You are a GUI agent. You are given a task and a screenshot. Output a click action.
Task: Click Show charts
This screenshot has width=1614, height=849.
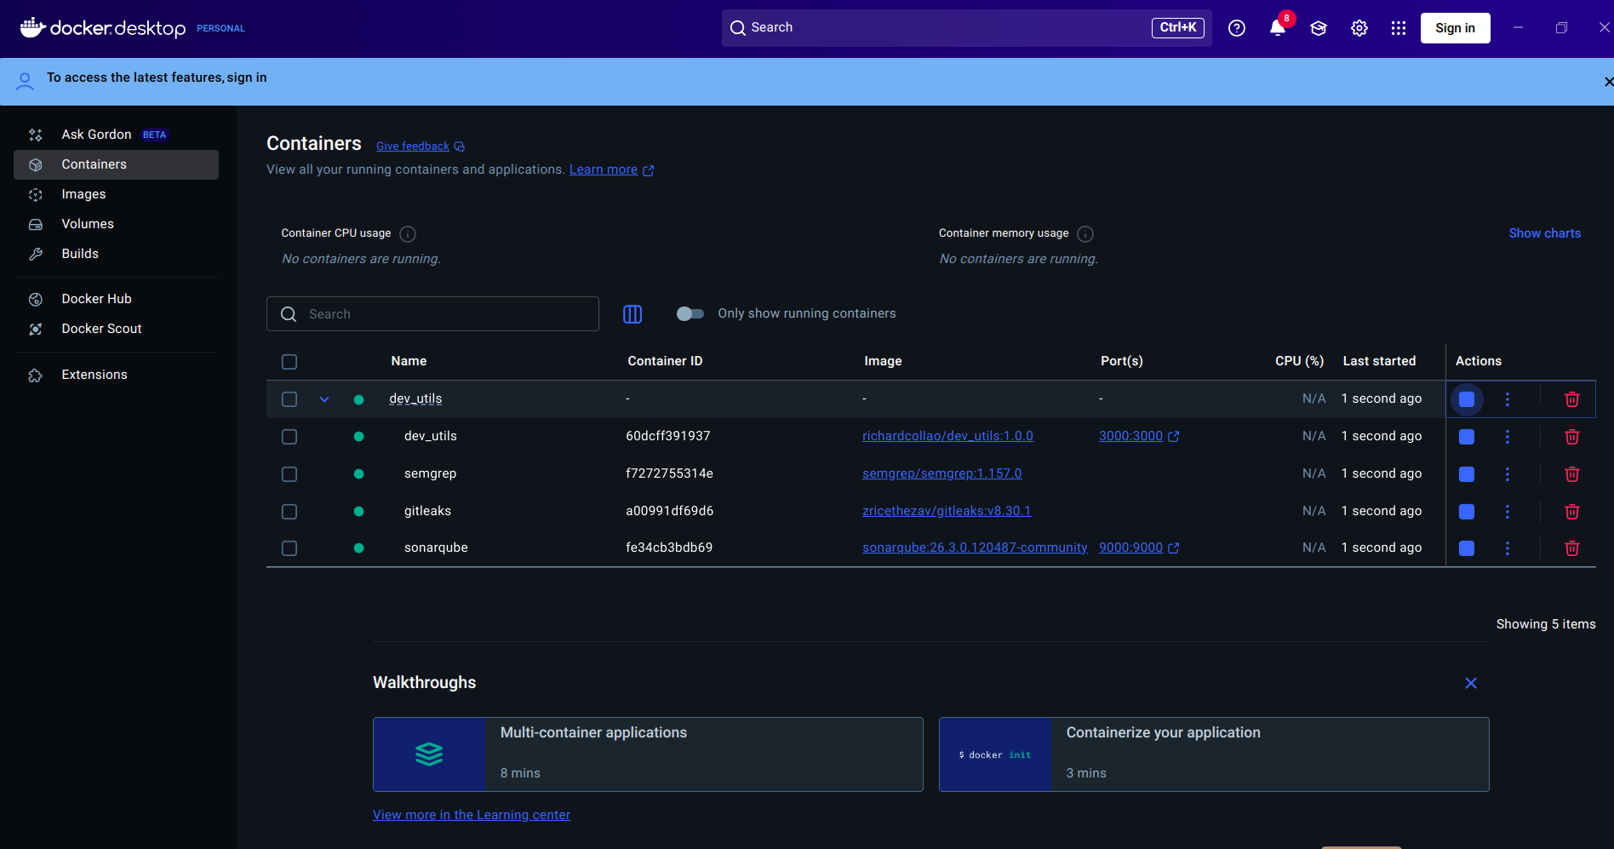point(1544,233)
